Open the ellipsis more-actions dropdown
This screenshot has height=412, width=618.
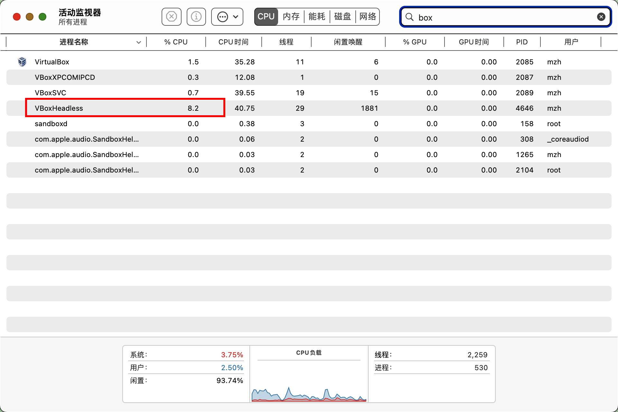click(x=227, y=16)
